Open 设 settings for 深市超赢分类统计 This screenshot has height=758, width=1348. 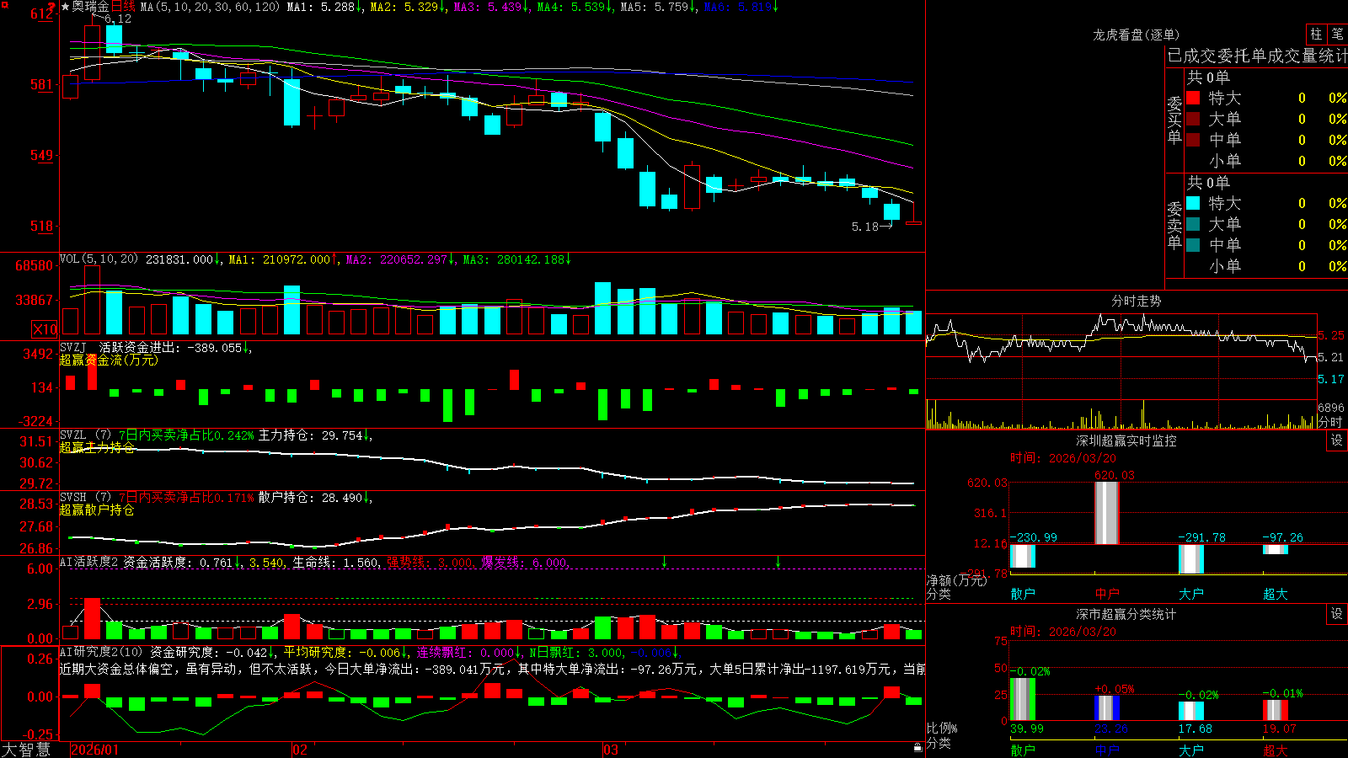1337,614
